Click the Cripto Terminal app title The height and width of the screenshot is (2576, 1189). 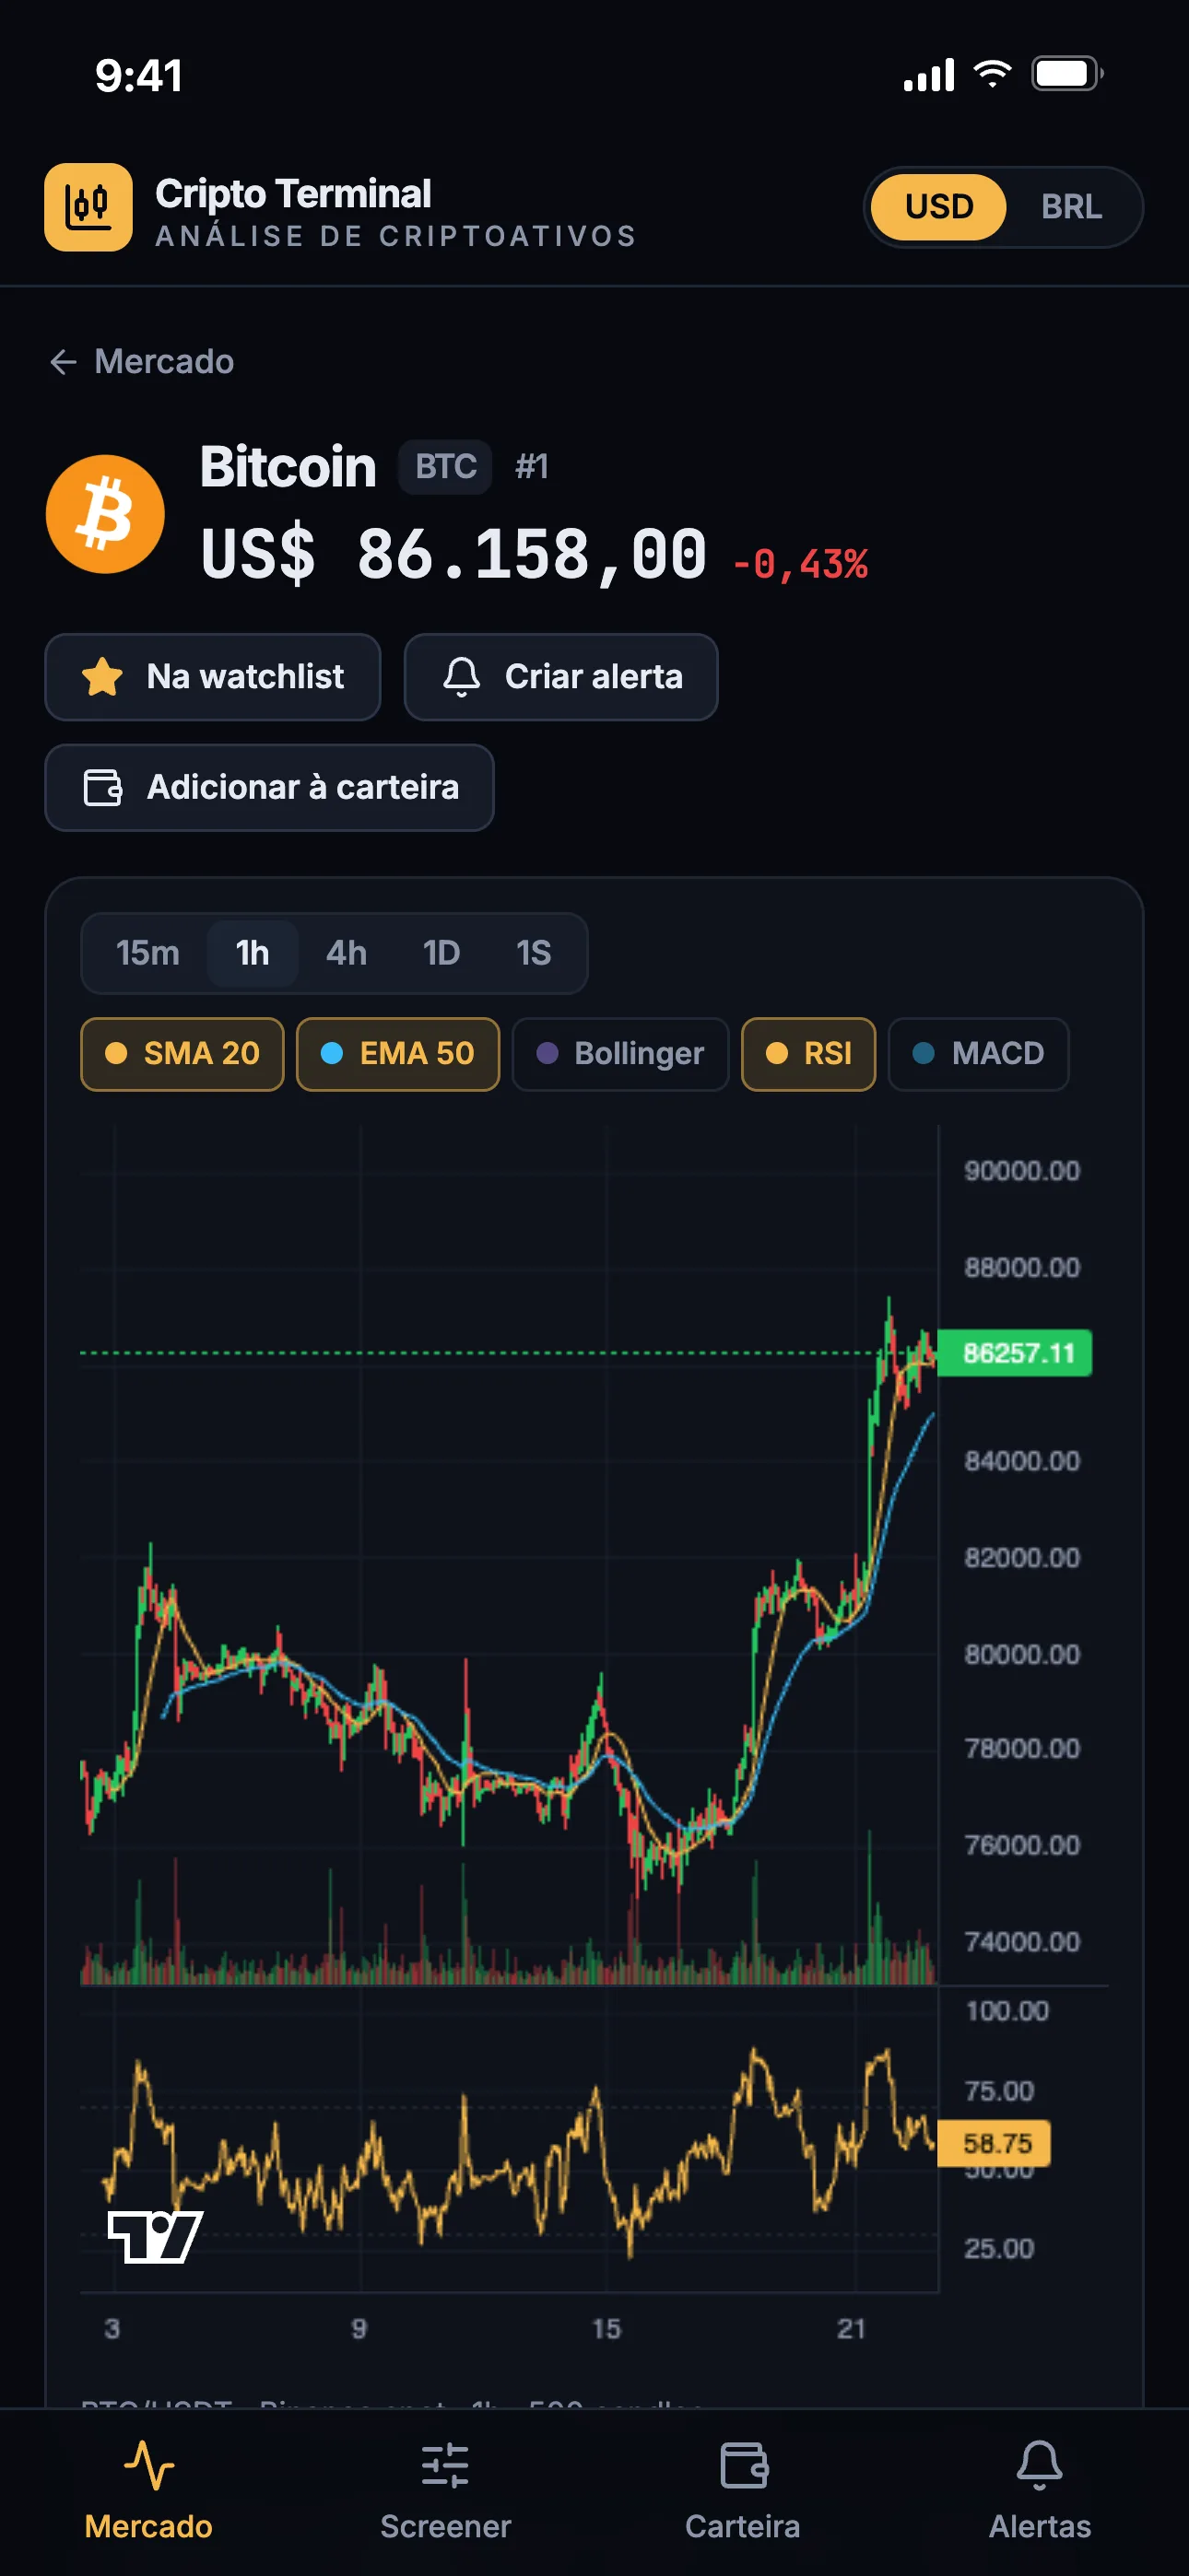[293, 194]
